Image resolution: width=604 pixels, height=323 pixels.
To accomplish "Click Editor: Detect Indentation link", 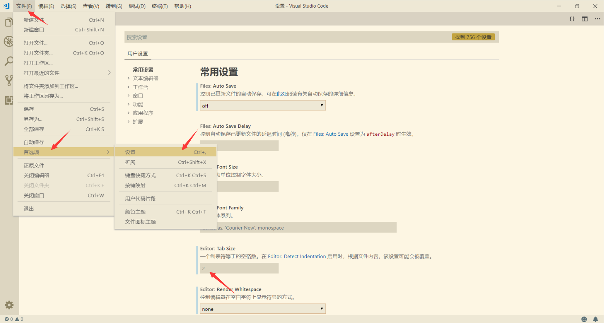I will [x=297, y=257].
